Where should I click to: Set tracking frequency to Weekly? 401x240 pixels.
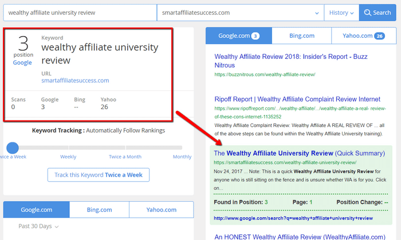pos(68,157)
